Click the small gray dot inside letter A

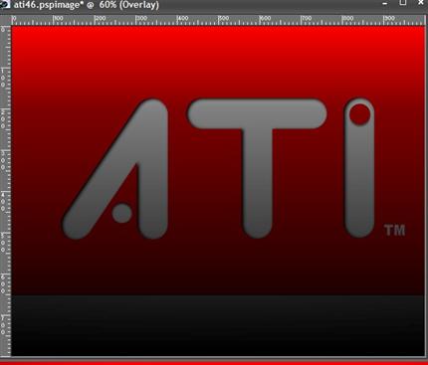[121, 213]
